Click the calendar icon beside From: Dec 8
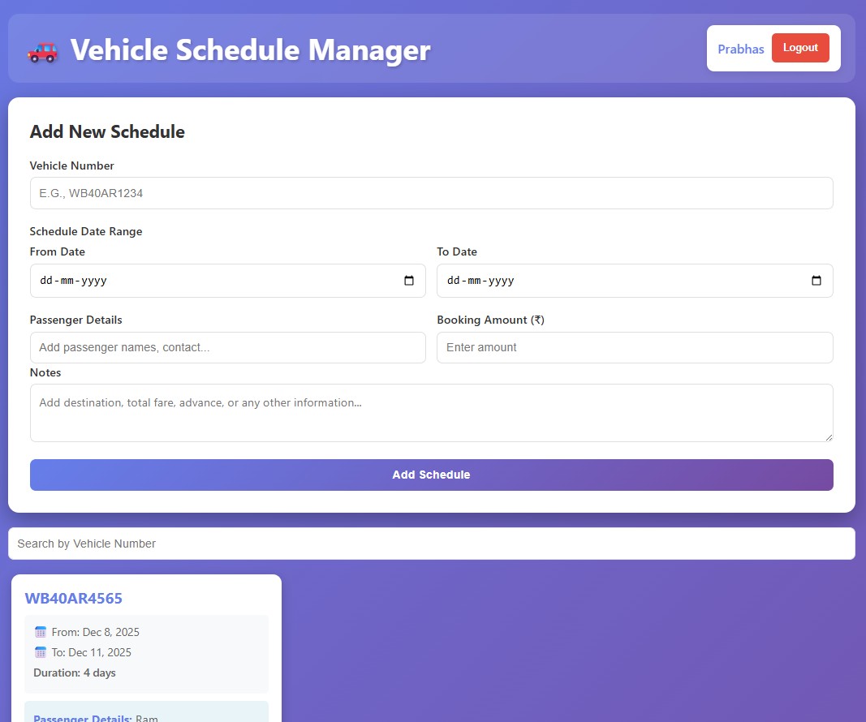The width and height of the screenshot is (866, 722). 41,632
